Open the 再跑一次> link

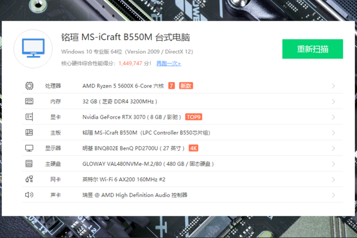coord(168,64)
